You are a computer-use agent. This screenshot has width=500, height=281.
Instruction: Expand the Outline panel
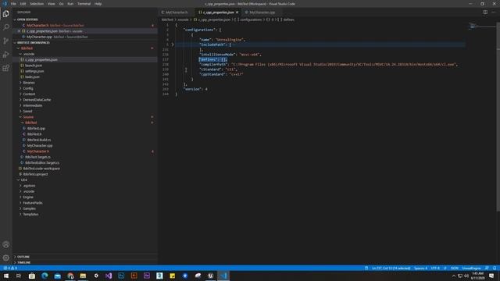[x=23, y=257]
